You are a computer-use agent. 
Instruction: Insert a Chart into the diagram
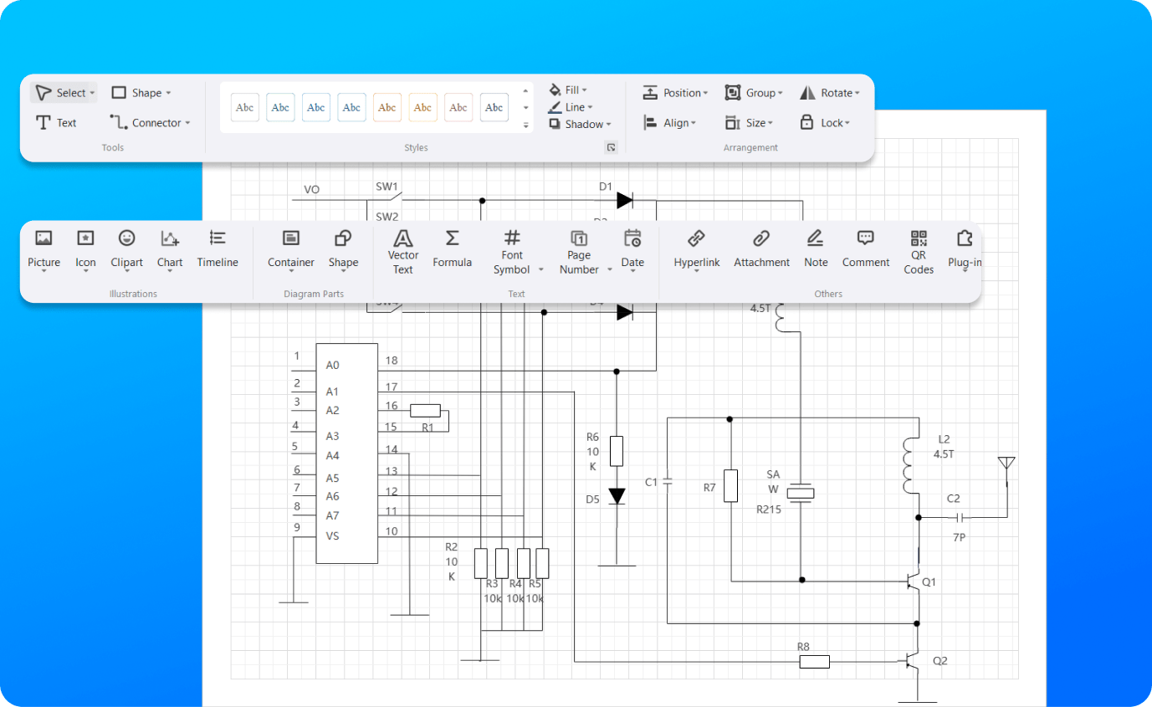tap(169, 248)
